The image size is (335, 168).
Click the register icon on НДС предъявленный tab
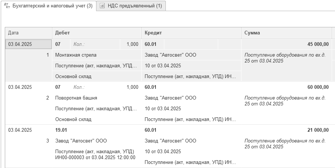click(x=102, y=6)
